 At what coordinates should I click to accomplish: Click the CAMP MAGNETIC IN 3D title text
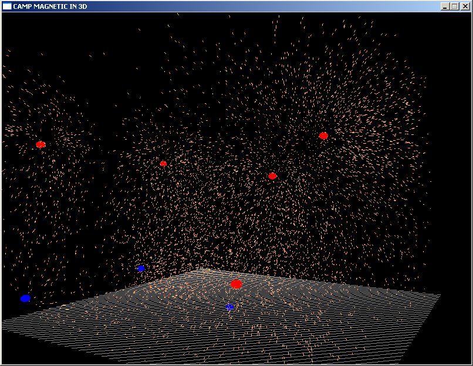50,6
